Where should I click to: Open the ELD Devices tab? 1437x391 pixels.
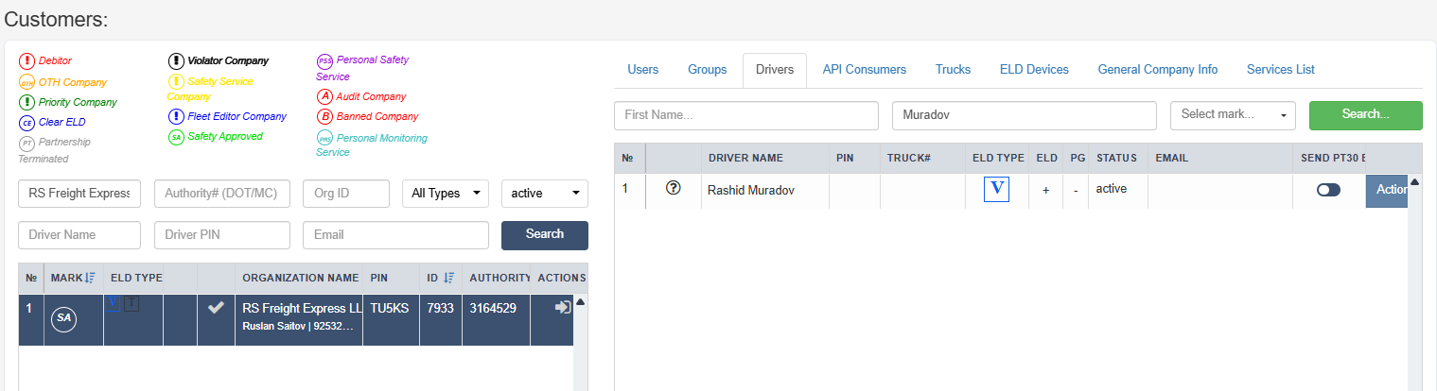(1034, 69)
